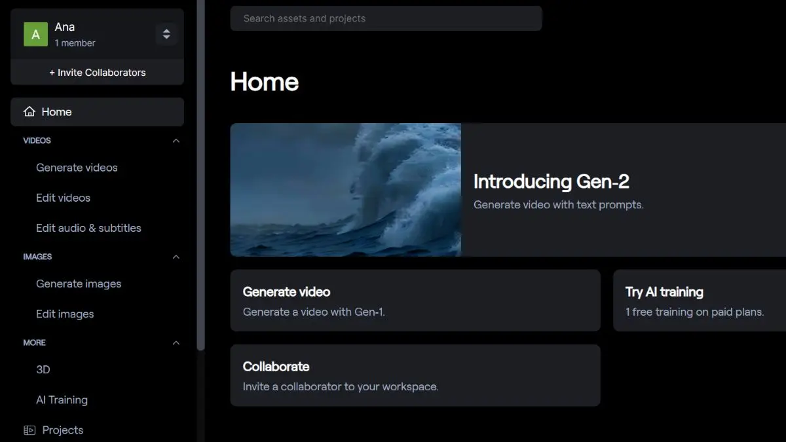Focus the Search assets and projects field
Image resolution: width=786 pixels, height=442 pixels.
pyautogui.click(x=386, y=18)
